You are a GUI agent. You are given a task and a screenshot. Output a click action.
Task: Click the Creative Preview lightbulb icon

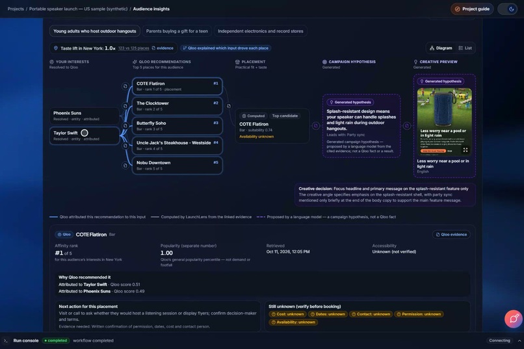[415, 62]
